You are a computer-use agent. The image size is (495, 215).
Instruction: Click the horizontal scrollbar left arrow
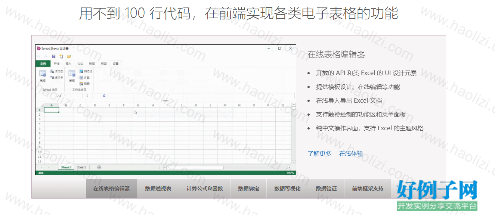(165, 167)
